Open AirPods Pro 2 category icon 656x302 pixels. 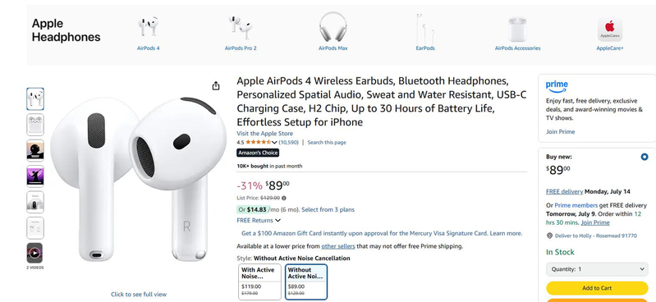pyautogui.click(x=241, y=27)
